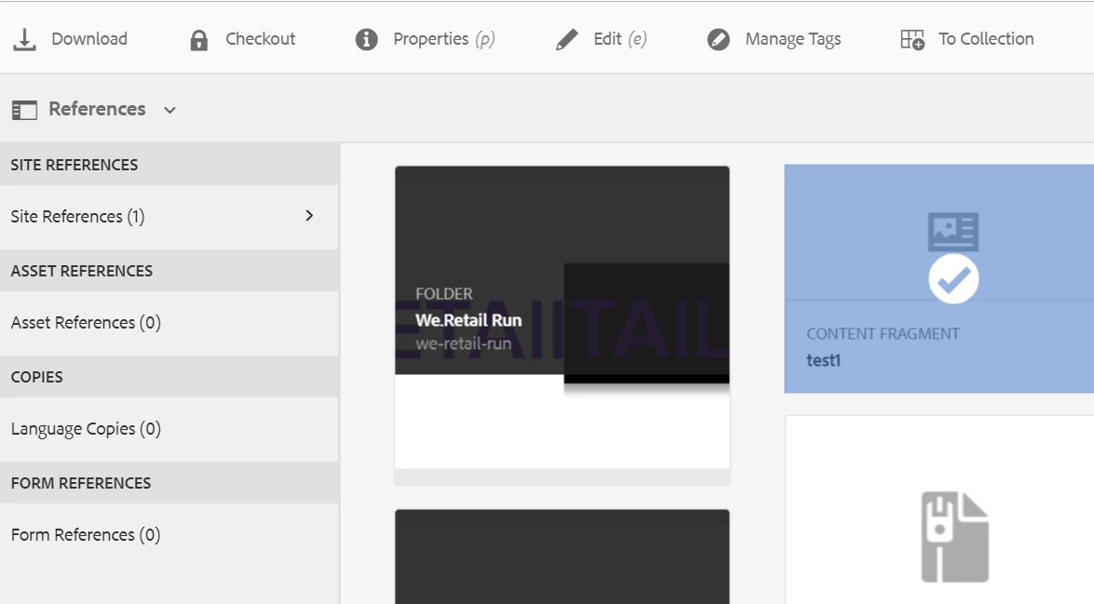Click the Checkout label in toolbar
The height and width of the screenshot is (604, 1094).
(261, 39)
